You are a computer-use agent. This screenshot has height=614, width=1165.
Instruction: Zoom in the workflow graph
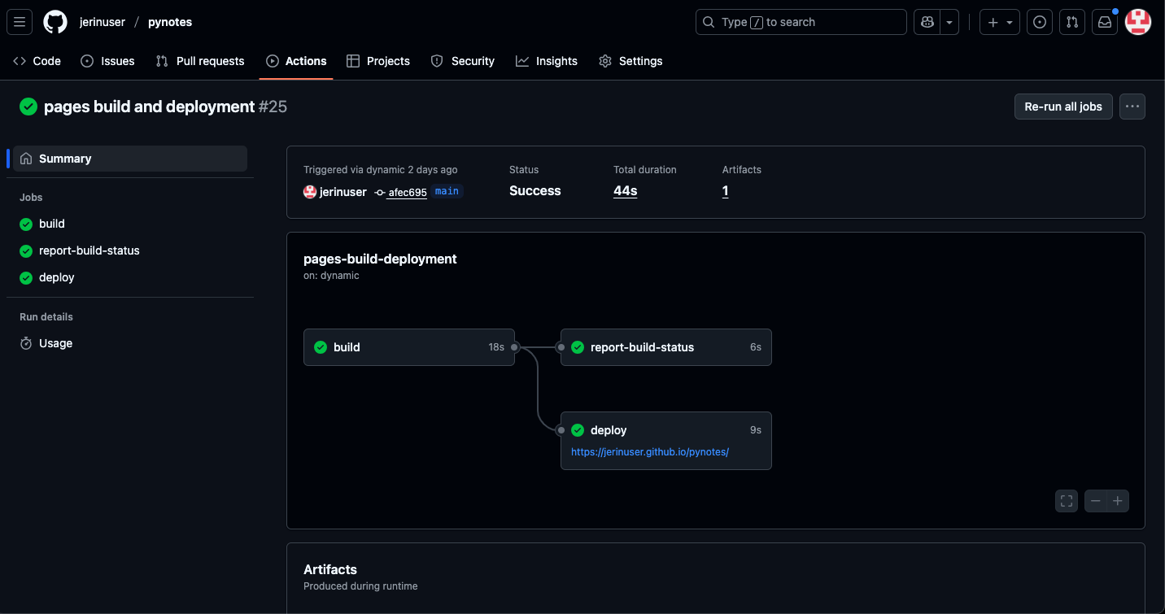pos(1118,501)
